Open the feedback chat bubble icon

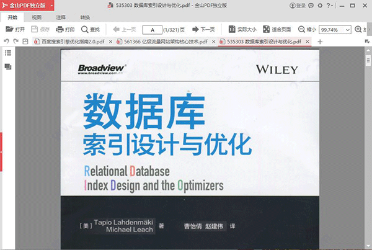311,6
